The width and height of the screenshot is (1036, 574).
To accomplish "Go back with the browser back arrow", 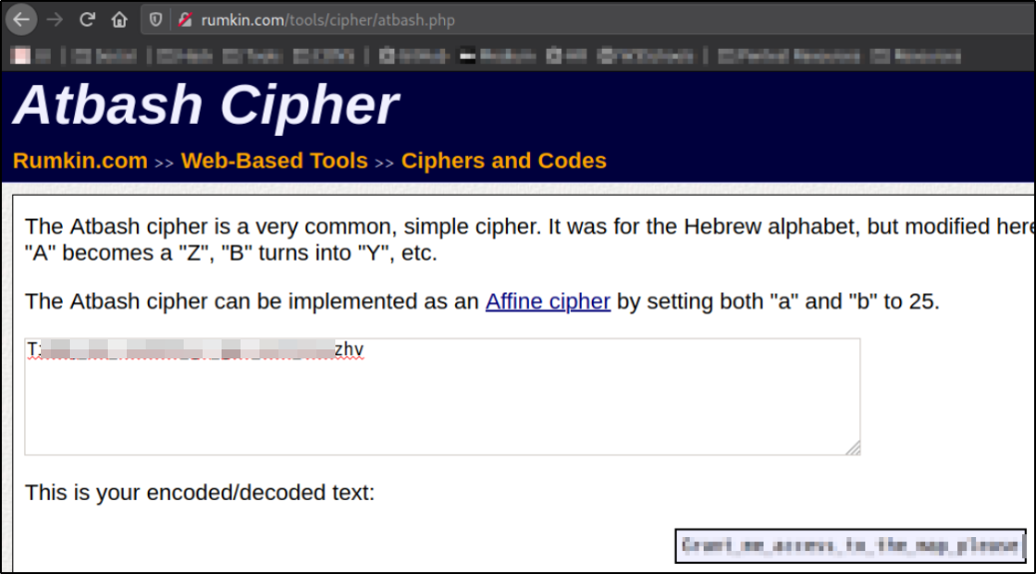I will [x=21, y=20].
